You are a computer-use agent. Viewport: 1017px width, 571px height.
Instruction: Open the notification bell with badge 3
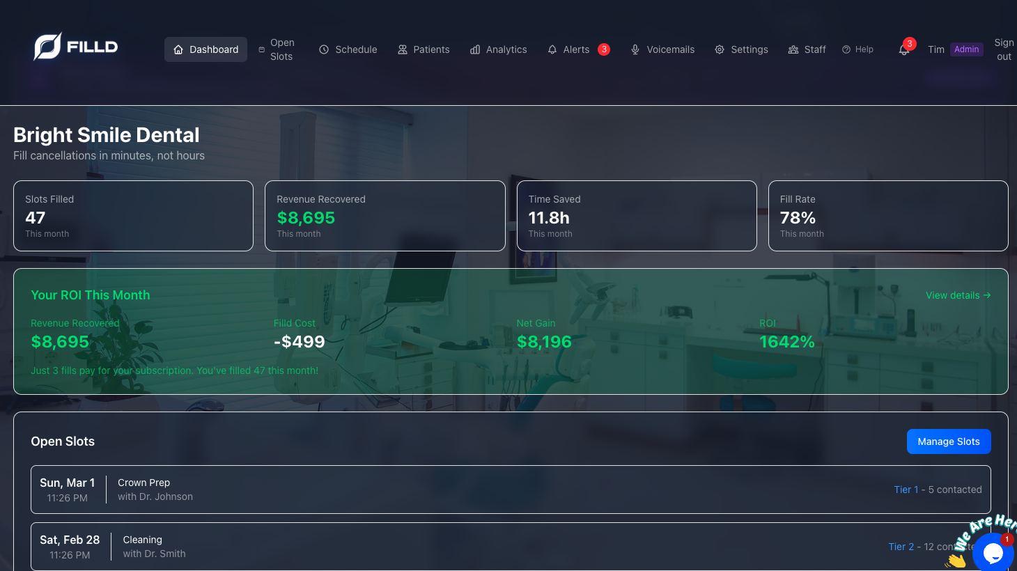(x=903, y=49)
